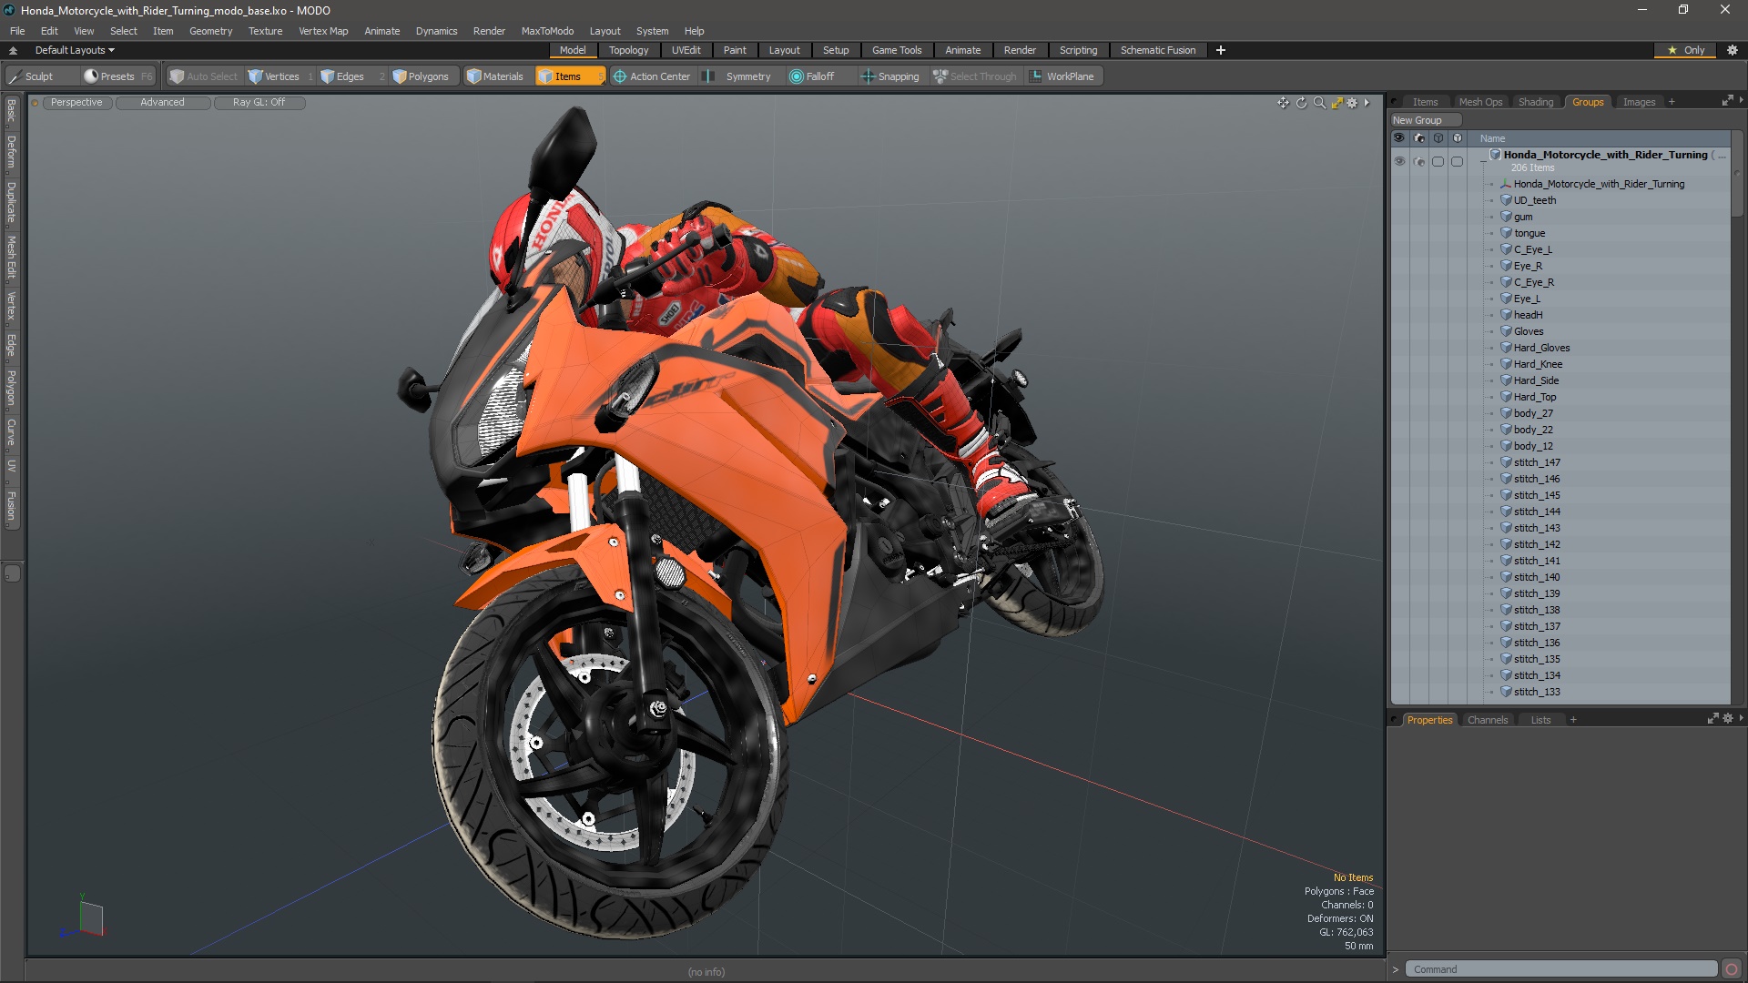Click the Command input field
The image size is (1748, 983).
point(1560,969)
